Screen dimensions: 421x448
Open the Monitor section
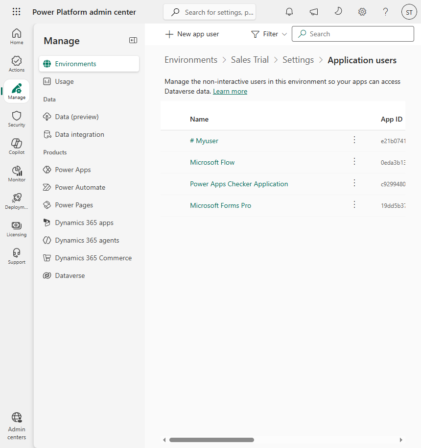point(17,174)
